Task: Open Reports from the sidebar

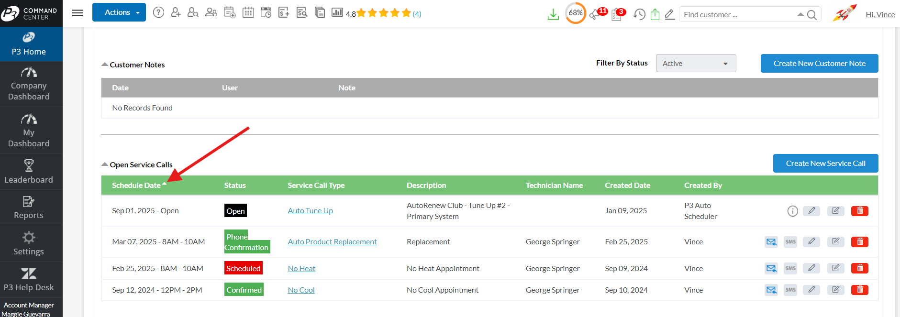Action: coord(29,208)
